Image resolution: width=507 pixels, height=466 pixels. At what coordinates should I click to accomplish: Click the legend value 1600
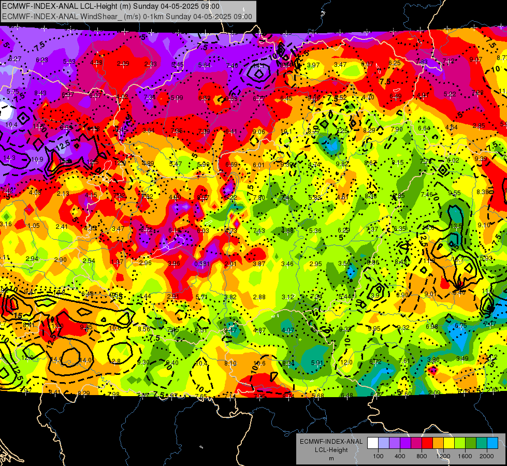[x=465, y=456]
